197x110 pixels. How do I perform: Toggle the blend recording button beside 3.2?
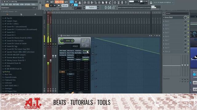coord(62,2)
